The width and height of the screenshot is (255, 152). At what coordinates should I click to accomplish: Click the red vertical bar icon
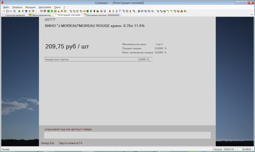click(94, 11)
